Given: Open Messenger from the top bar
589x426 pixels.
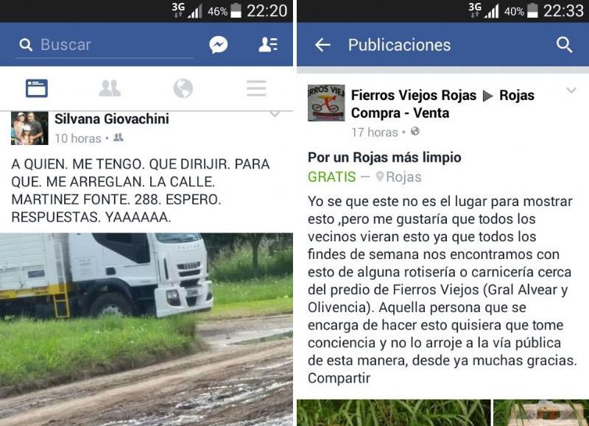Looking at the screenshot, I should click(218, 45).
